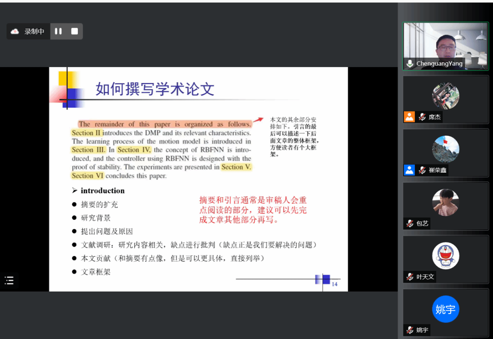The image size is (493, 339).
Task: Select 席杰's participant avatar
Action: [x=445, y=96]
